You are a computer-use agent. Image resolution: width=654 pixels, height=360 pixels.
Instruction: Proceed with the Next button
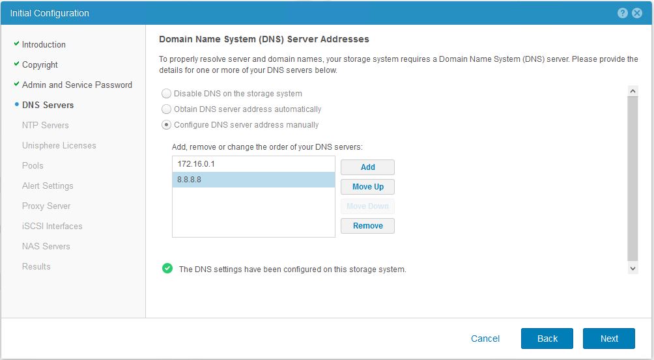coord(609,339)
